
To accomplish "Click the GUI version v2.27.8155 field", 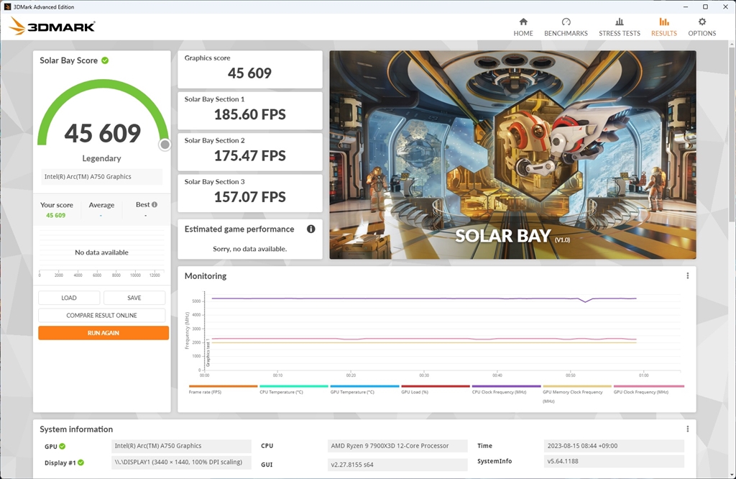I will click(397, 465).
